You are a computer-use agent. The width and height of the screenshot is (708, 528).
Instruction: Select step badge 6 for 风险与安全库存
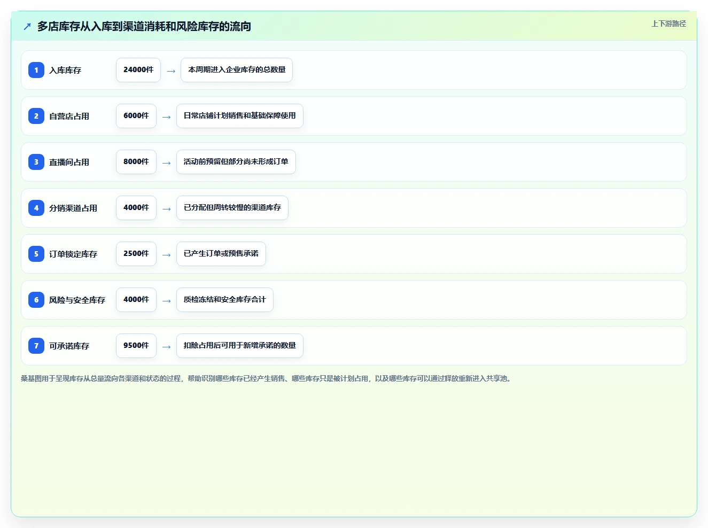[36, 300]
